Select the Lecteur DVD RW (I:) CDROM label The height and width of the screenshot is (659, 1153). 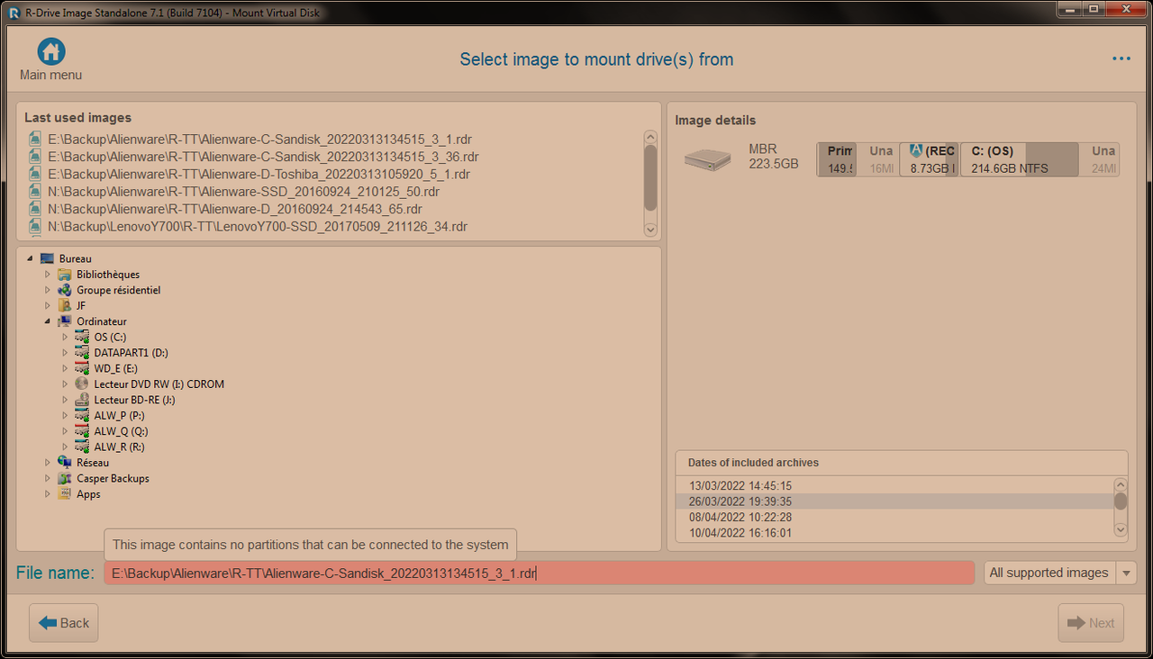(x=159, y=384)
